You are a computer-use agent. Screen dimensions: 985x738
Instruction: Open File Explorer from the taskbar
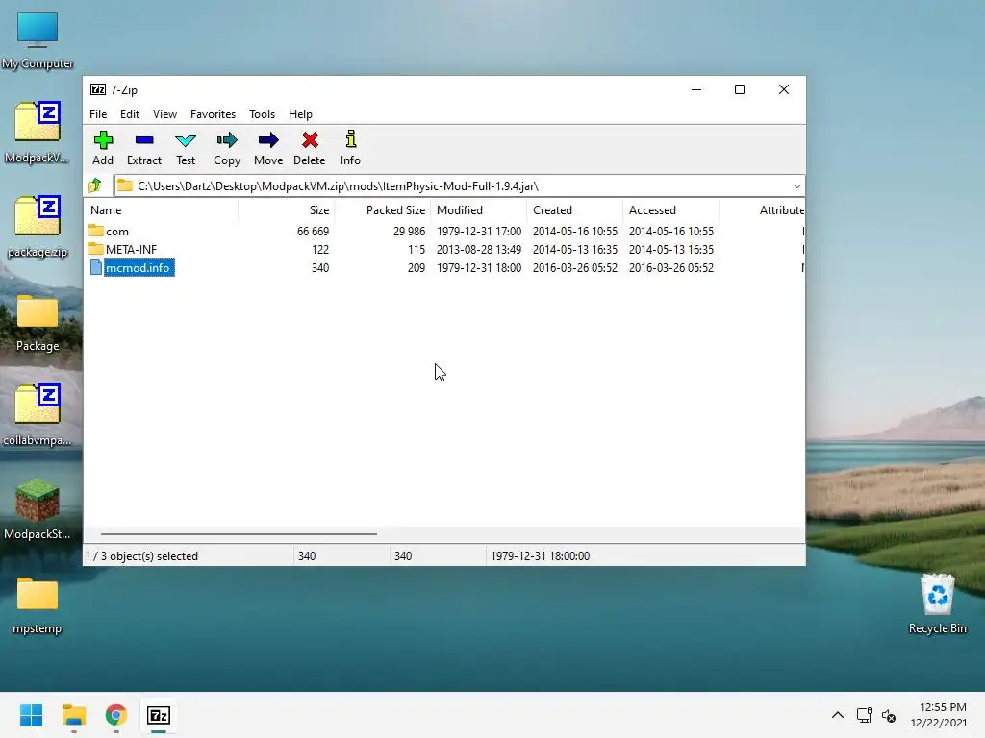point(73,715)
